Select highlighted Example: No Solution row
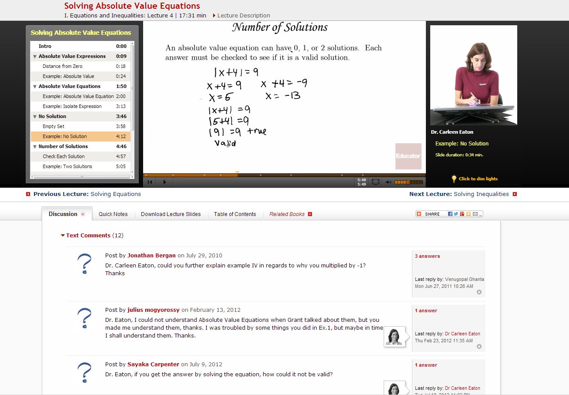 point(80,136)
